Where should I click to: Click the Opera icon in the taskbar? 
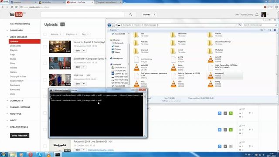[31, 154]
